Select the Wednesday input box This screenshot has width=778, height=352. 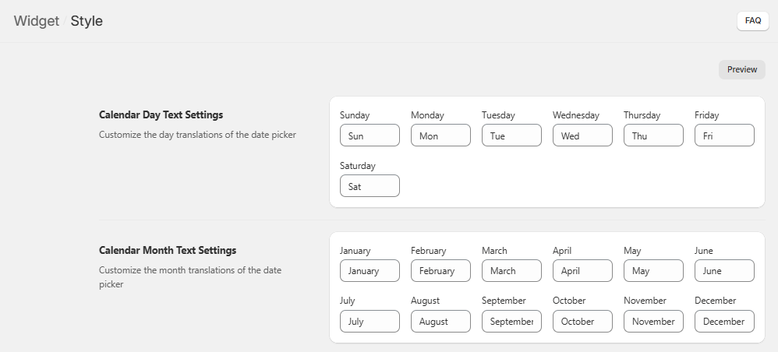tap(582, 136)
